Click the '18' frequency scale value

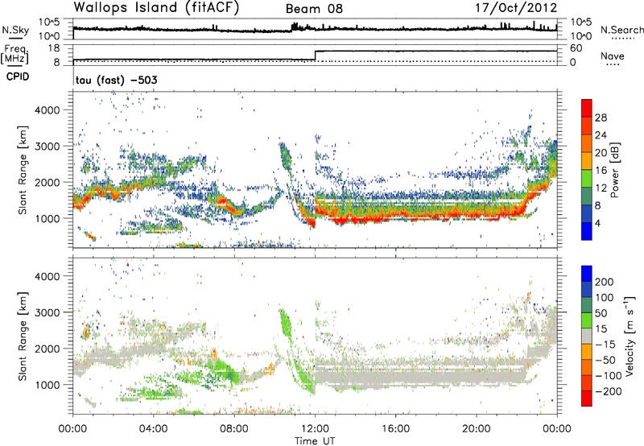coord(54,48)
